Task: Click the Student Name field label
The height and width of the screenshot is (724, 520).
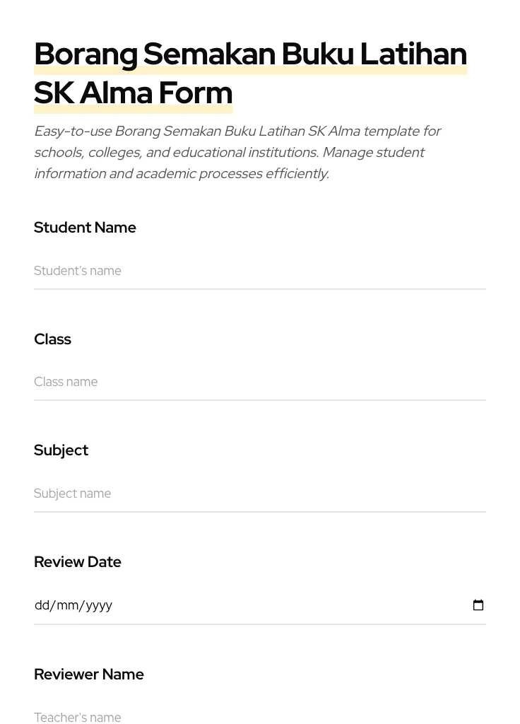Action: [x=85, y=228]
